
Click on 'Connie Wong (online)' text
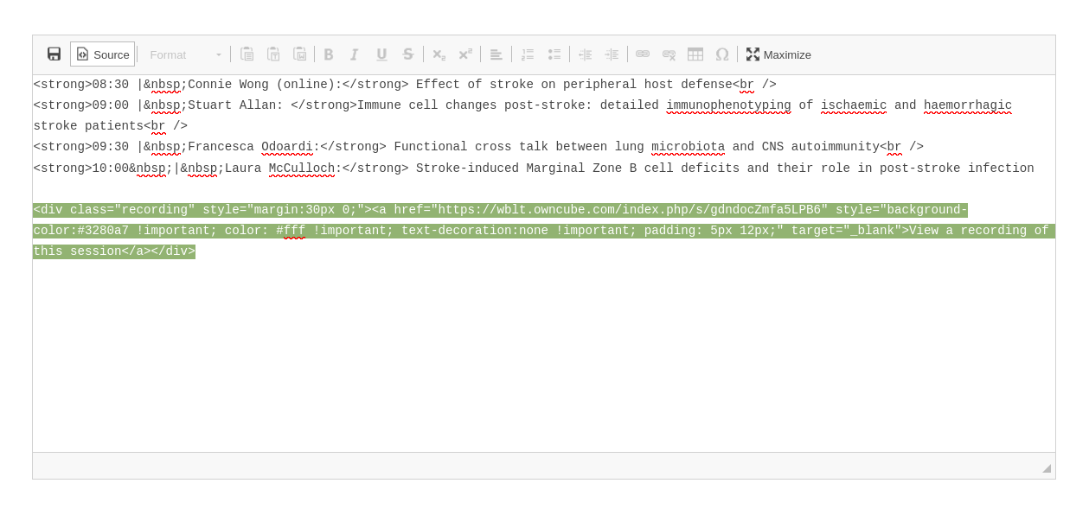click(261, 85)
